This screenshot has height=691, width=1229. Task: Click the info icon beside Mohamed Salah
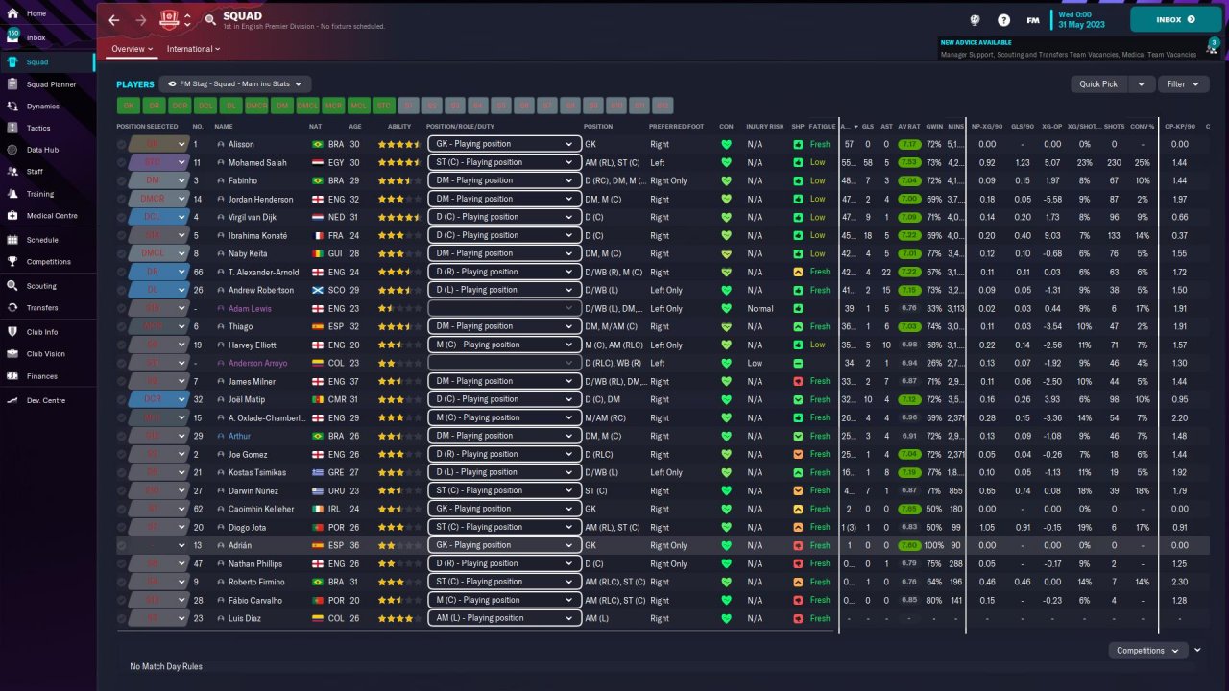(221, 162)
